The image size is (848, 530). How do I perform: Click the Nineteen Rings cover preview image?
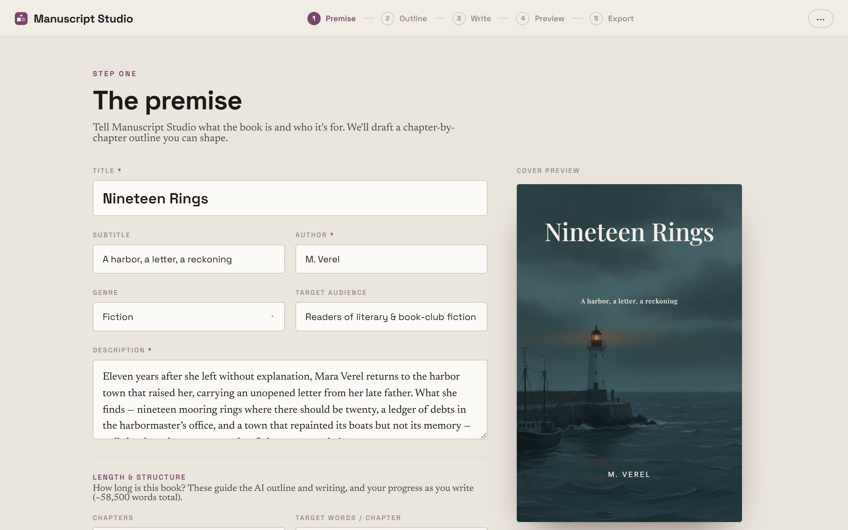[629, 353]
